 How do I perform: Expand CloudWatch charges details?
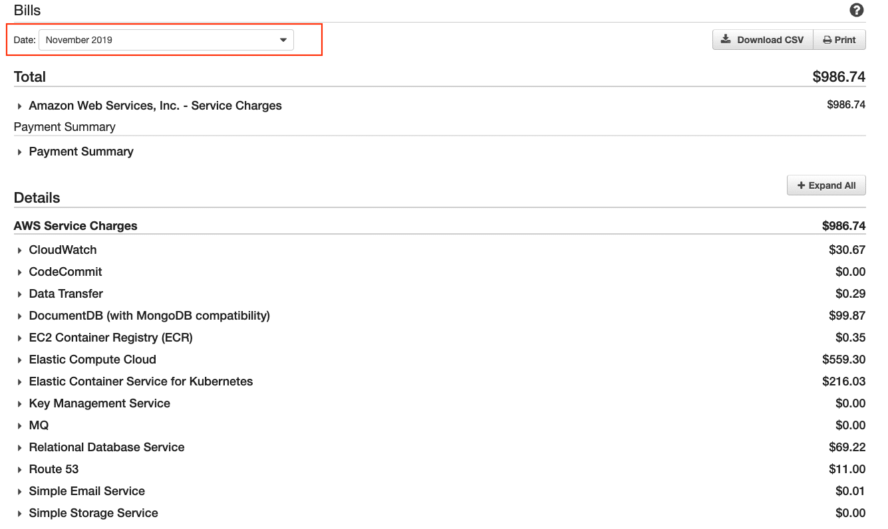[63, 250]
